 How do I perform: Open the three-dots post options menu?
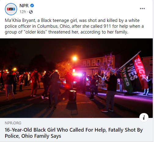coord(142,9)
